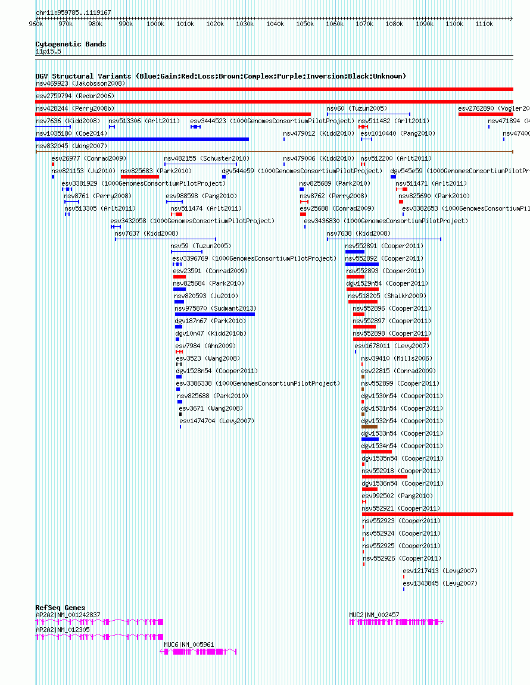
Task: Click the Cytogenetic Bands track title
Action: (71, 44)
